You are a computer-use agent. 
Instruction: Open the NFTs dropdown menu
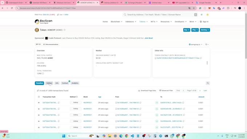pos(154,21)
